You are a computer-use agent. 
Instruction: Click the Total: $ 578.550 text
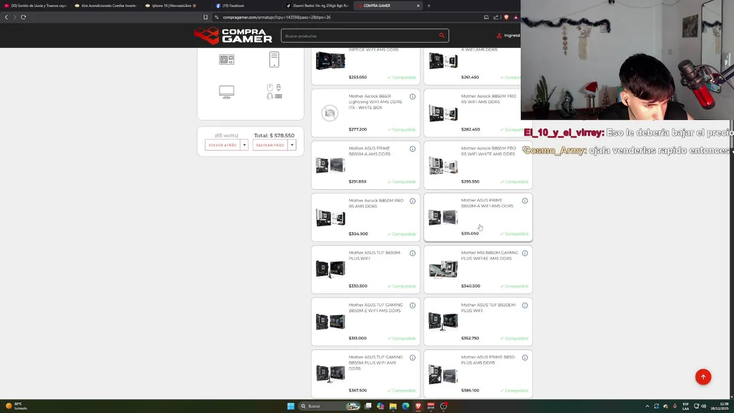click(274, 135)
